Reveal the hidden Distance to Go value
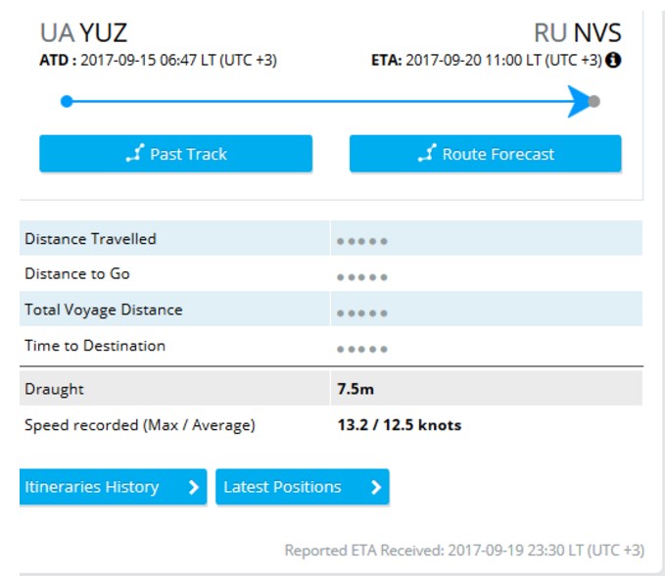Image resolution: width=665 pixels, height=576 pixels. (x=362, y=277)
